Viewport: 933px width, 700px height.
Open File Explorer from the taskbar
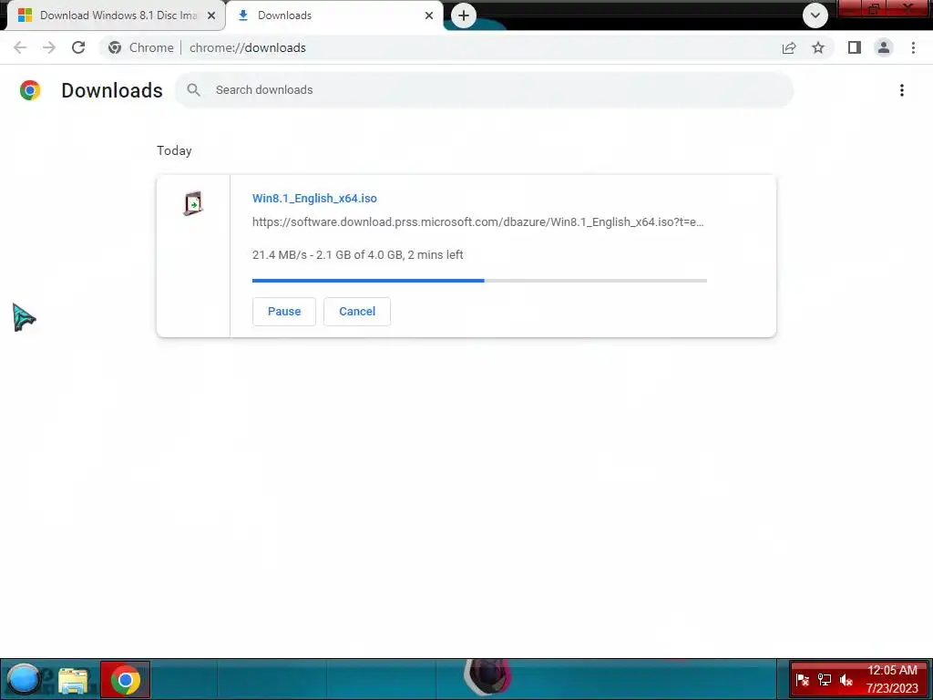click(73, 680)
